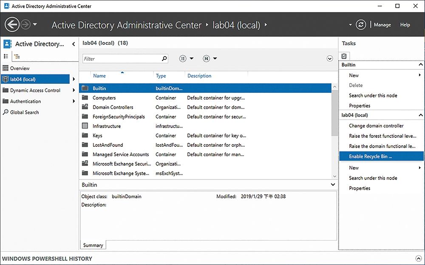
Task: Sort the list by Type column
Action: [161, 76]
